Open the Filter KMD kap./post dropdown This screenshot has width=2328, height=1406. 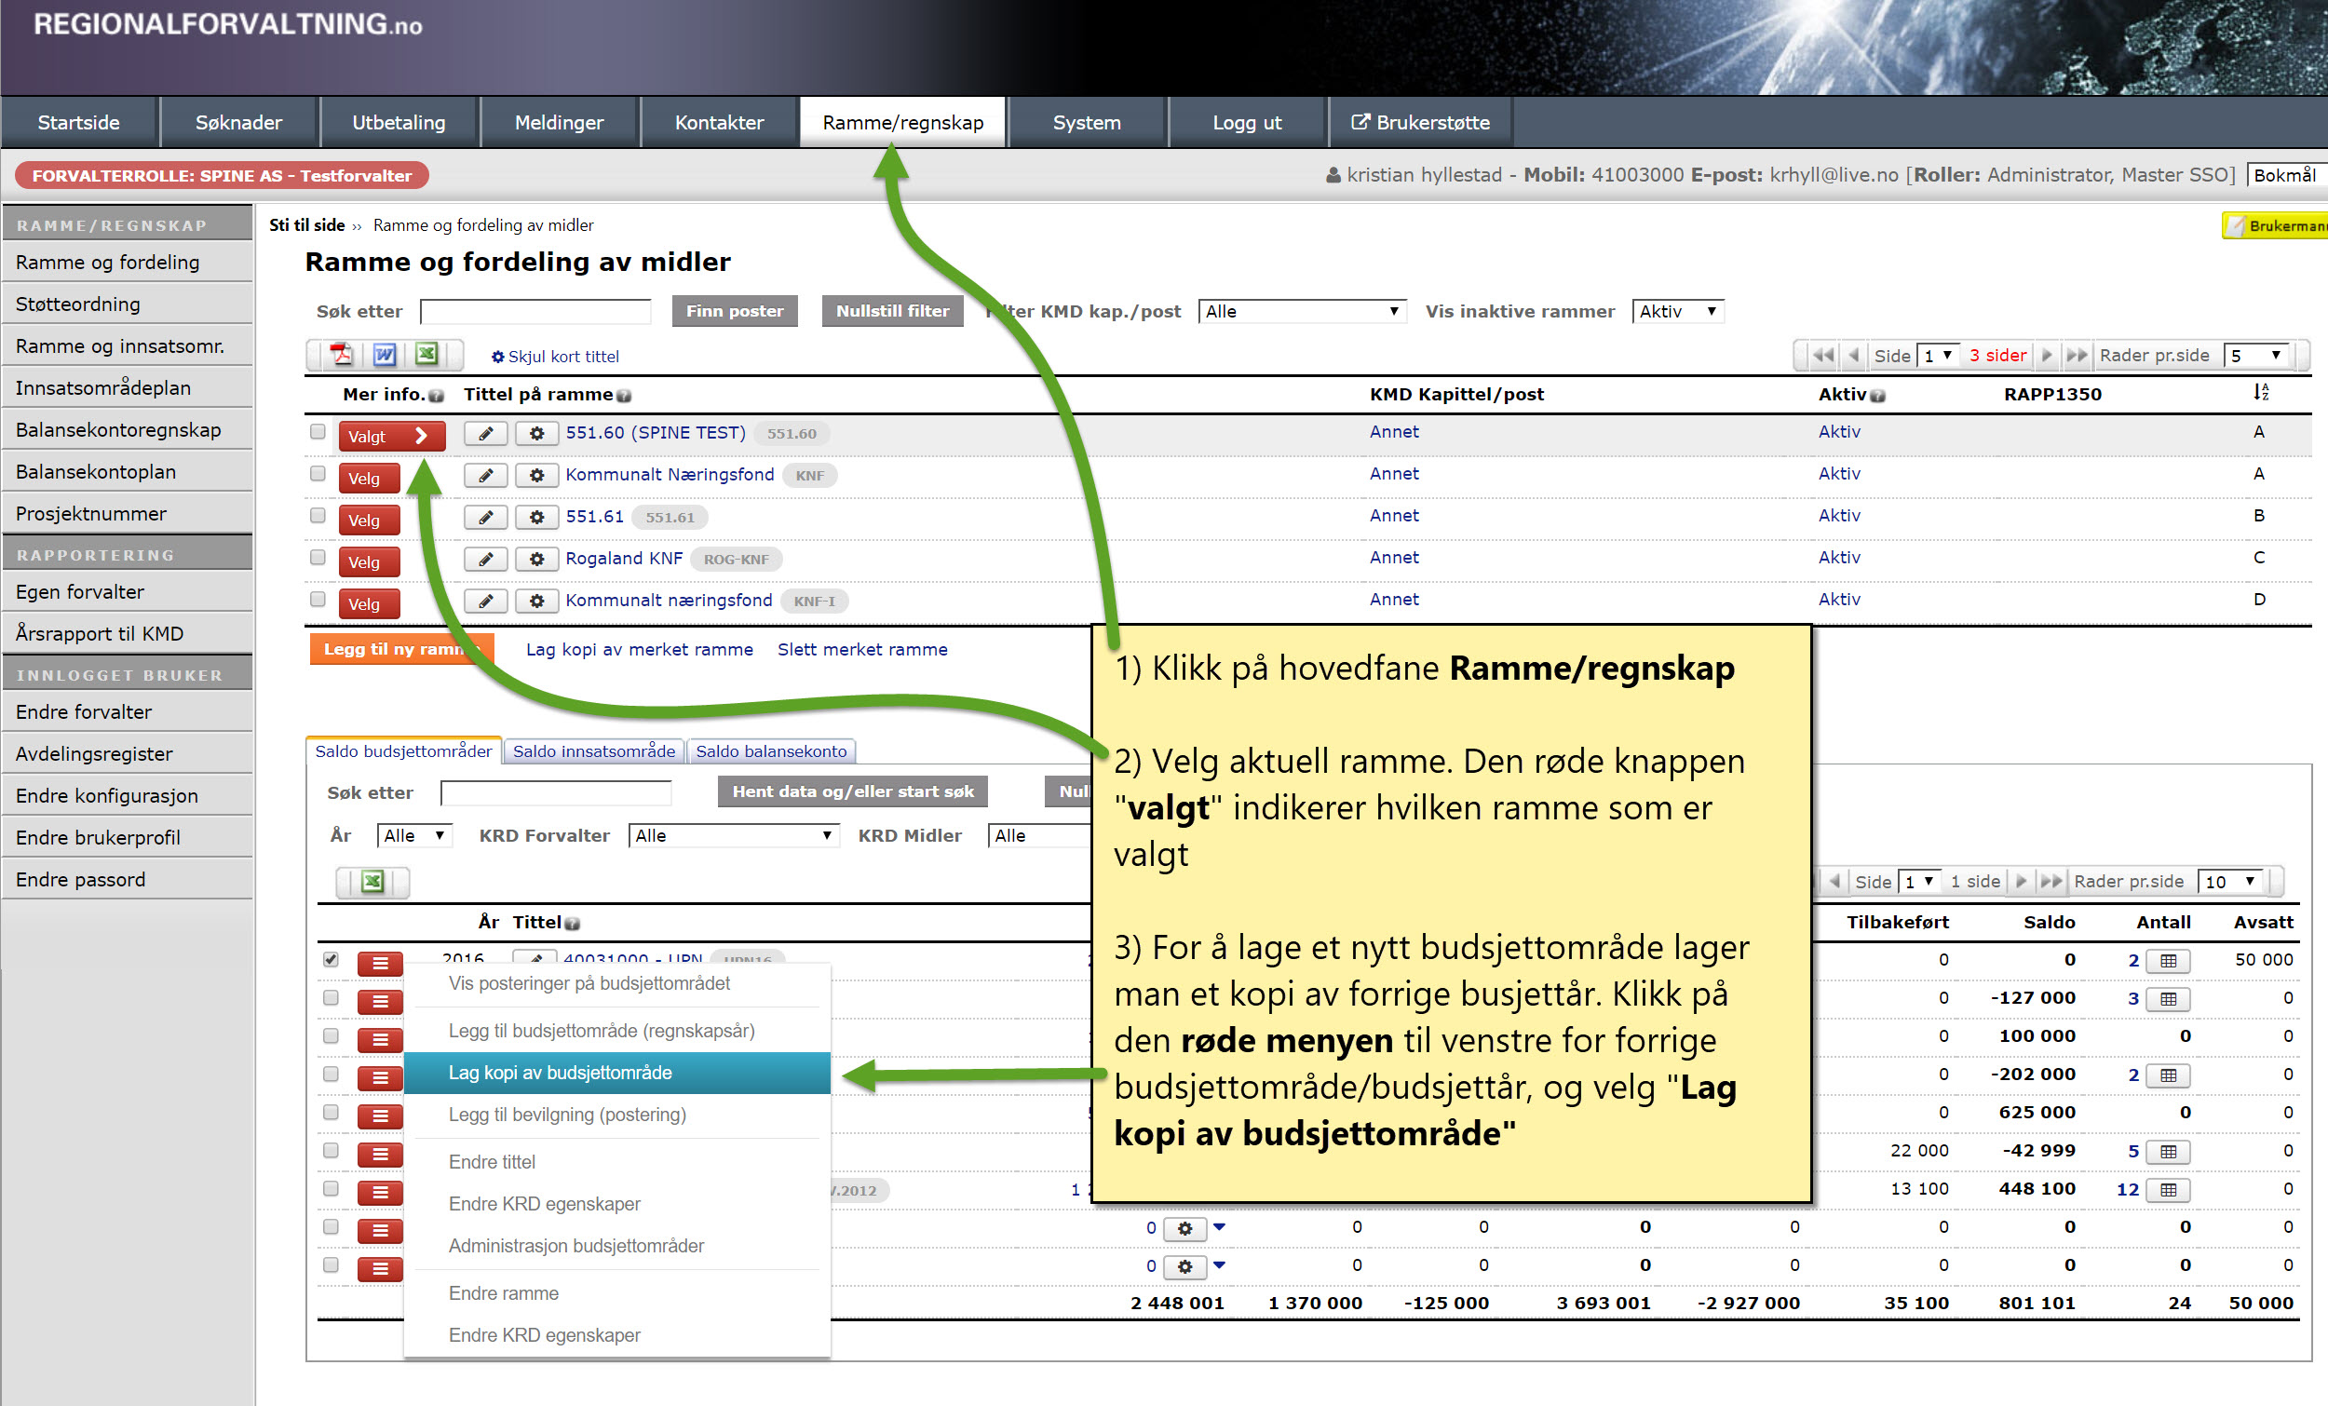[x=1301, y=311]
